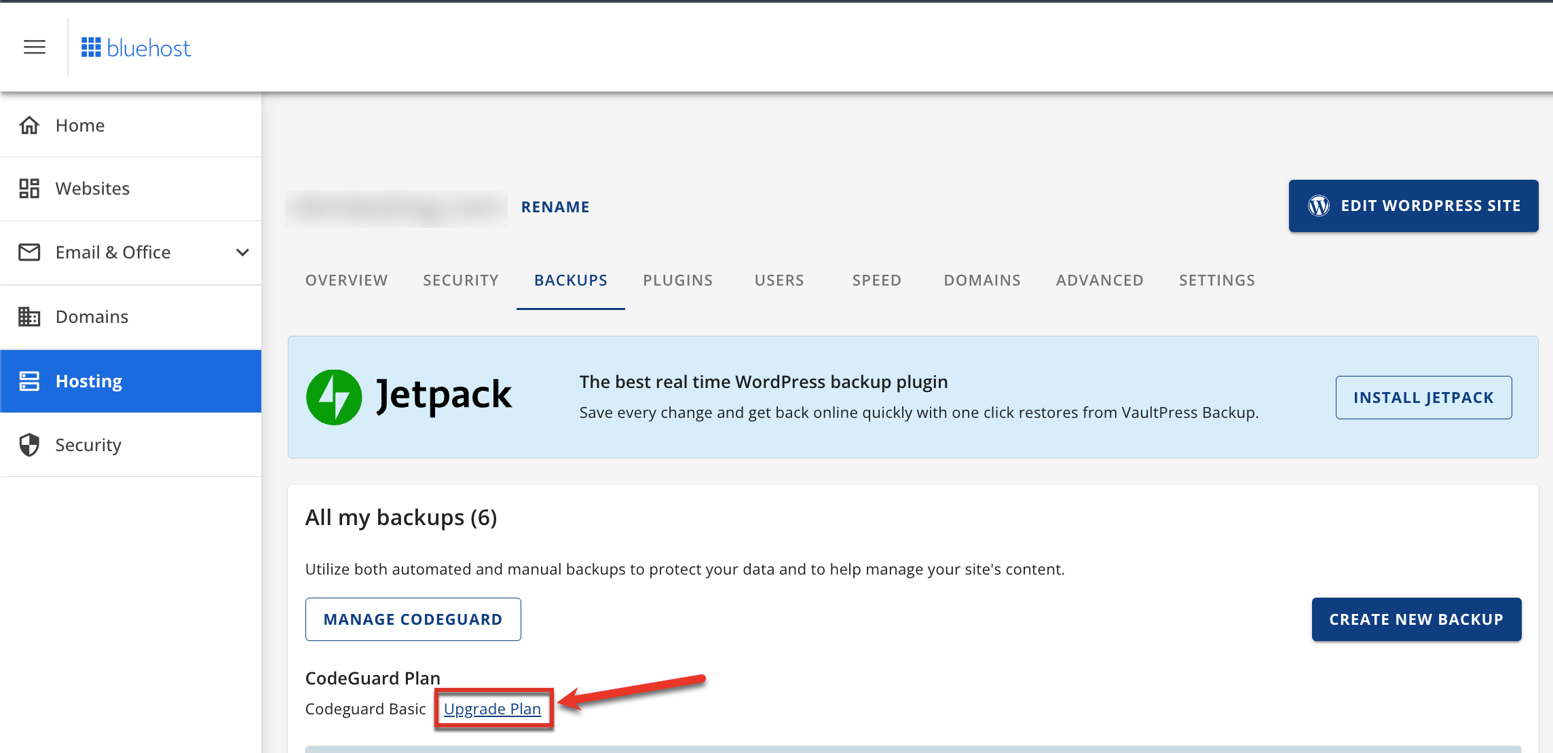Click the Domains building icon

(29, 317)
